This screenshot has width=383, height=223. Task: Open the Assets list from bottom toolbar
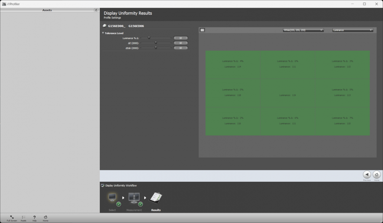point(23,217)
